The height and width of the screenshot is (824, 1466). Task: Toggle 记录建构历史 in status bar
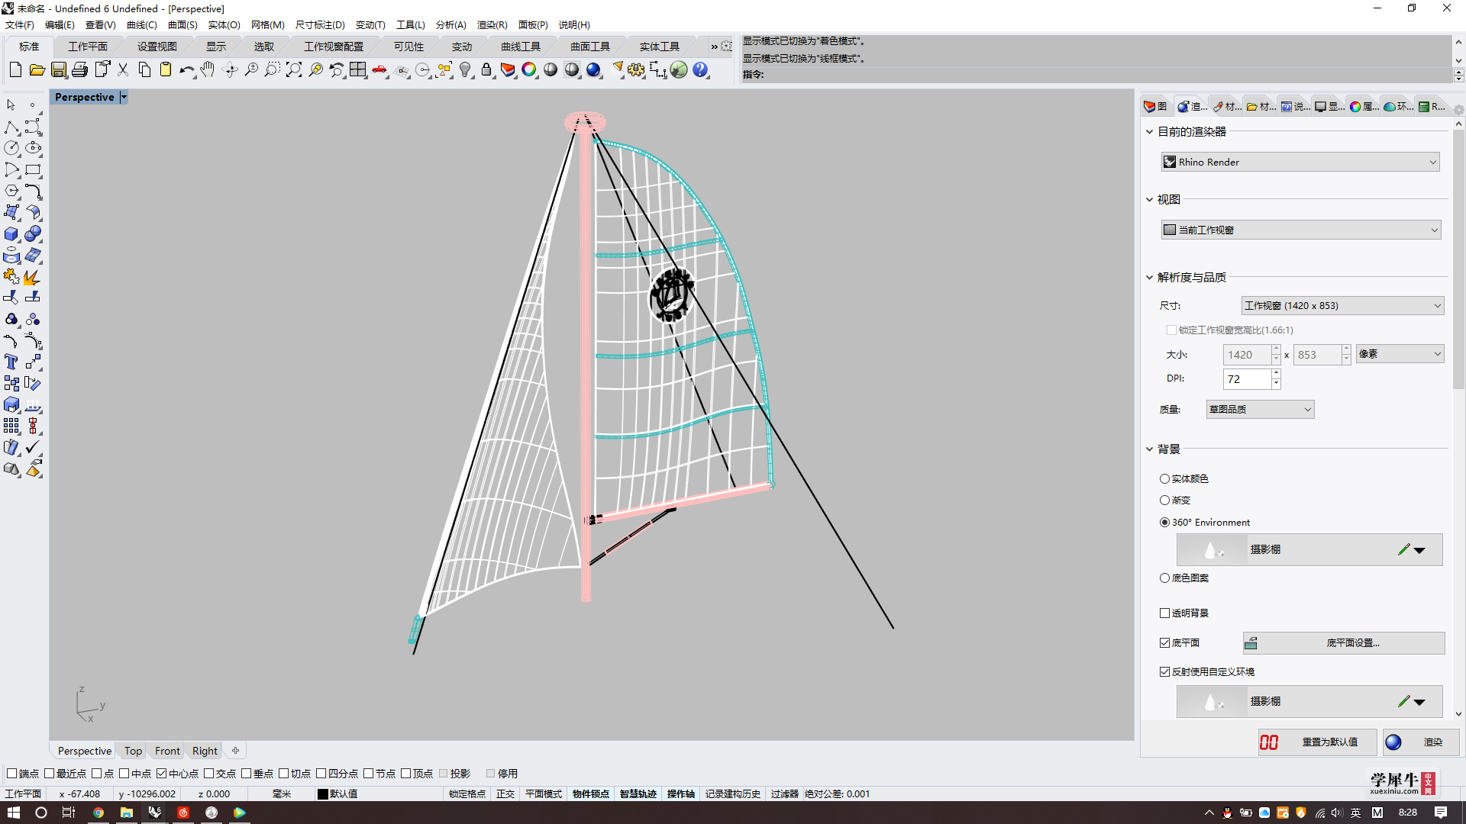[x=732, y=794]
